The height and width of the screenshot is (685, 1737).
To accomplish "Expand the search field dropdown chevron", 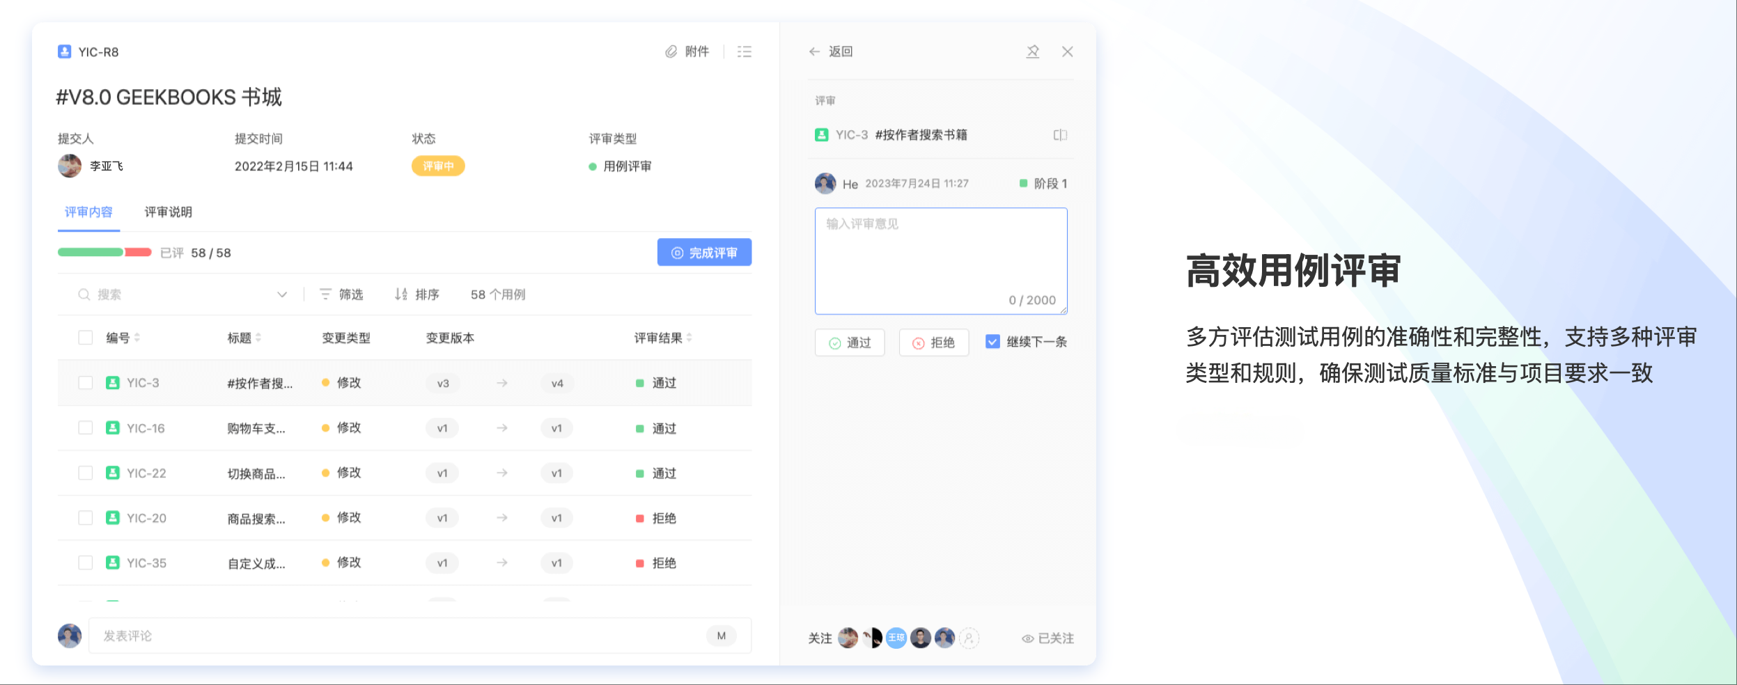I will click(x=282, y=294).
